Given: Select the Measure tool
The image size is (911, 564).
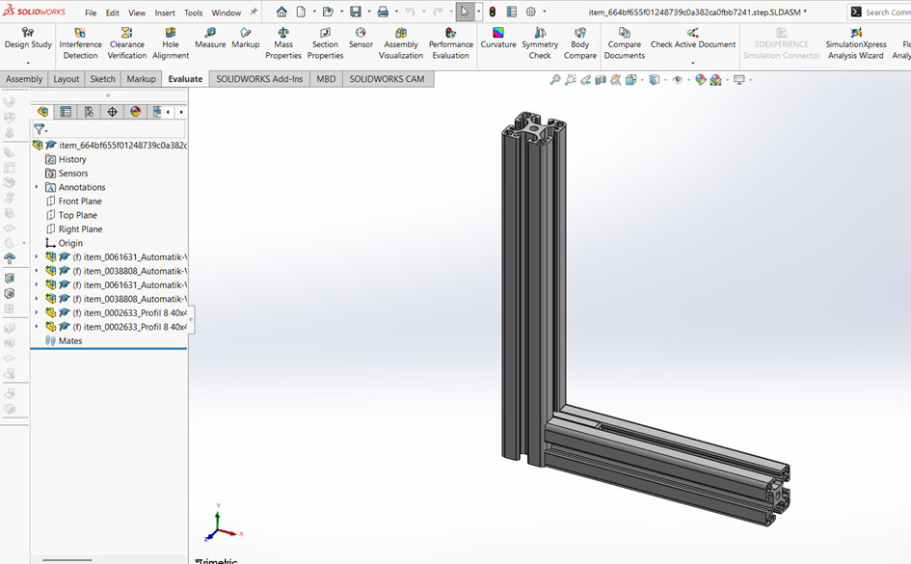Looking at the screenshot, I should 210,39.
